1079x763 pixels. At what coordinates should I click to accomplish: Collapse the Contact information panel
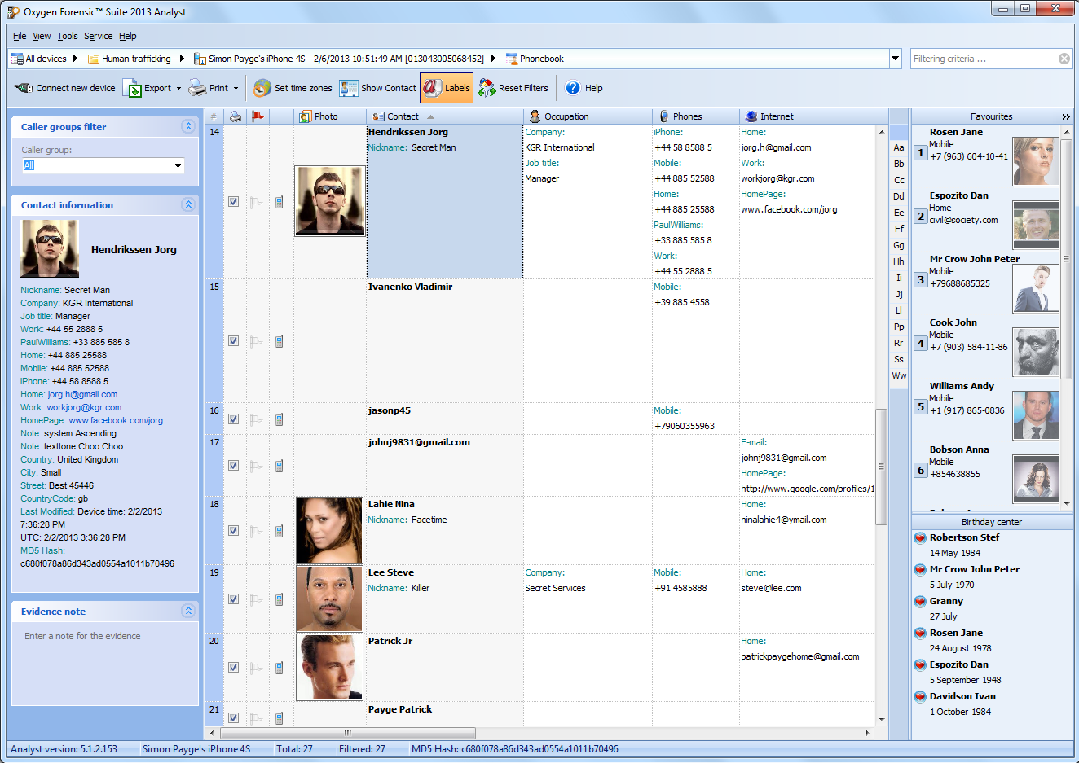point(188,204)
